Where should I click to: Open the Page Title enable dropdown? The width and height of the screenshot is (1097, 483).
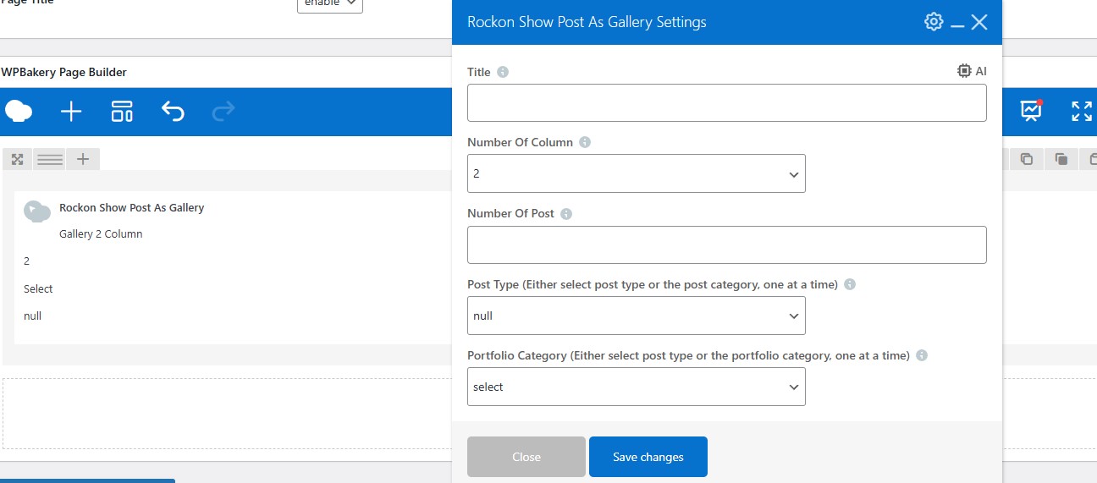click(x=330, y=4)
